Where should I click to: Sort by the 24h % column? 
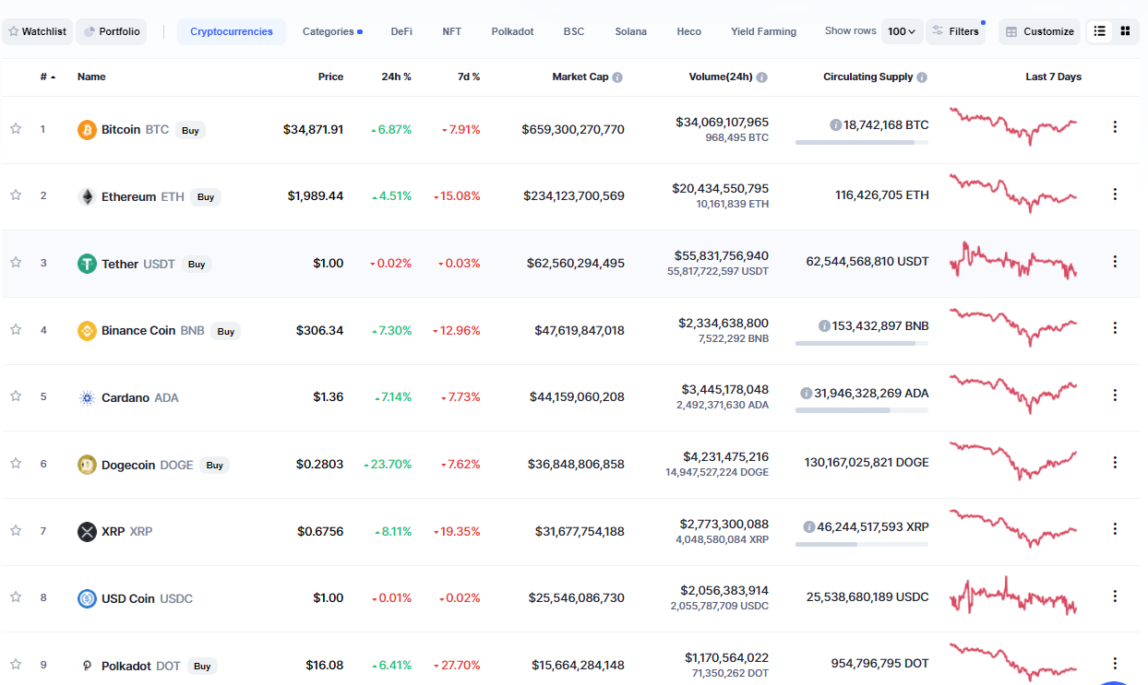[396, 77]
